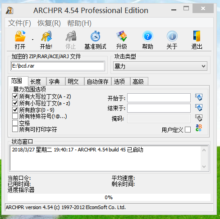Run the Benchmark (基准测试) stopwatch icon
220x219 pixels.
96,36
